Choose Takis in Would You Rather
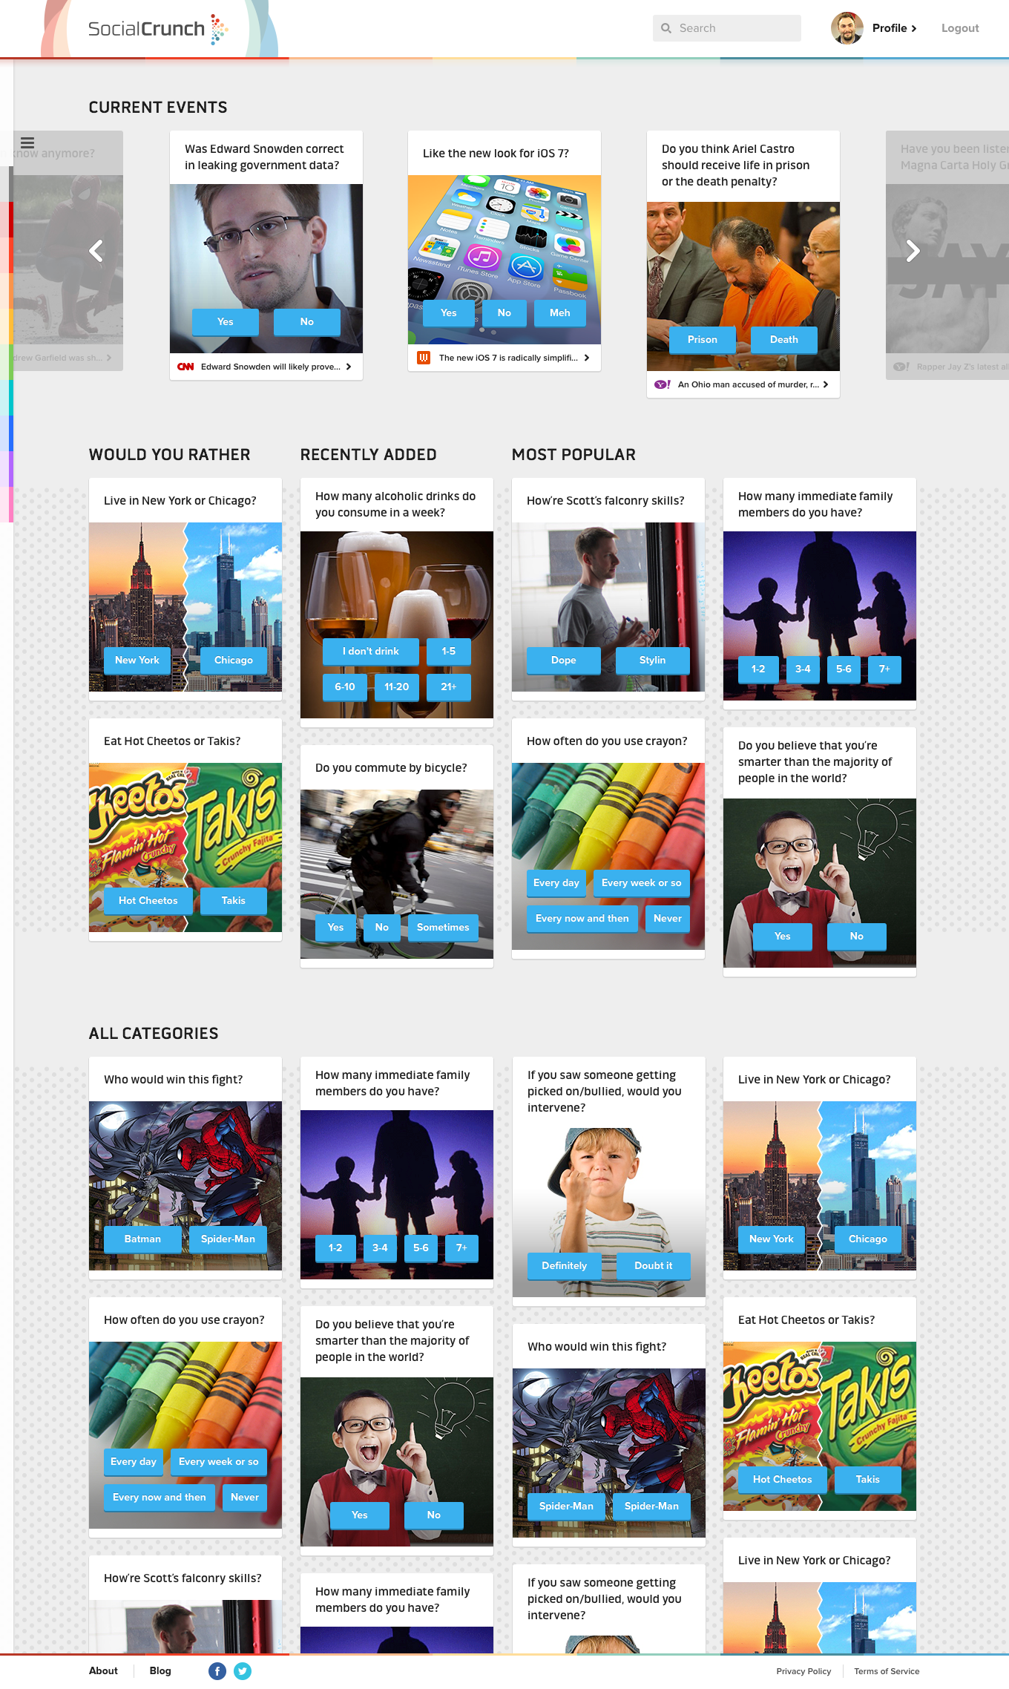This screenshot has width=1009, height=1689. click(234, 901)
